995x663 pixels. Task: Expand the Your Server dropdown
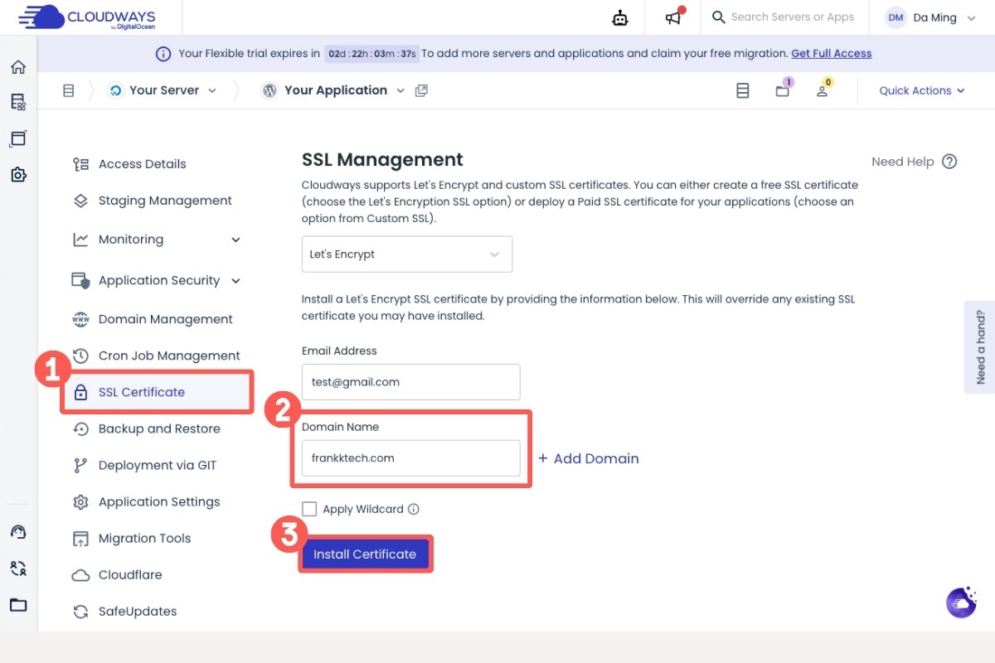(212, 90)
